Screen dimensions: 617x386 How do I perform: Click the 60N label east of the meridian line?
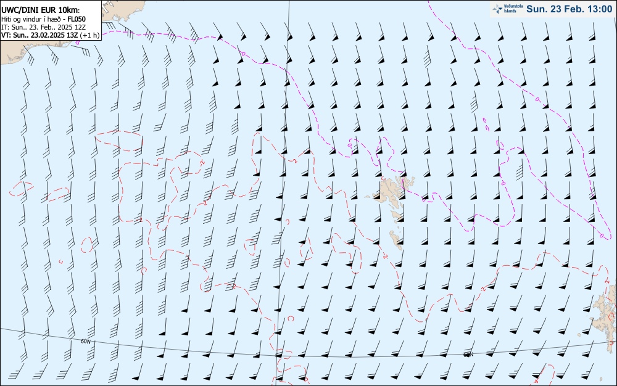pos(468,355)
